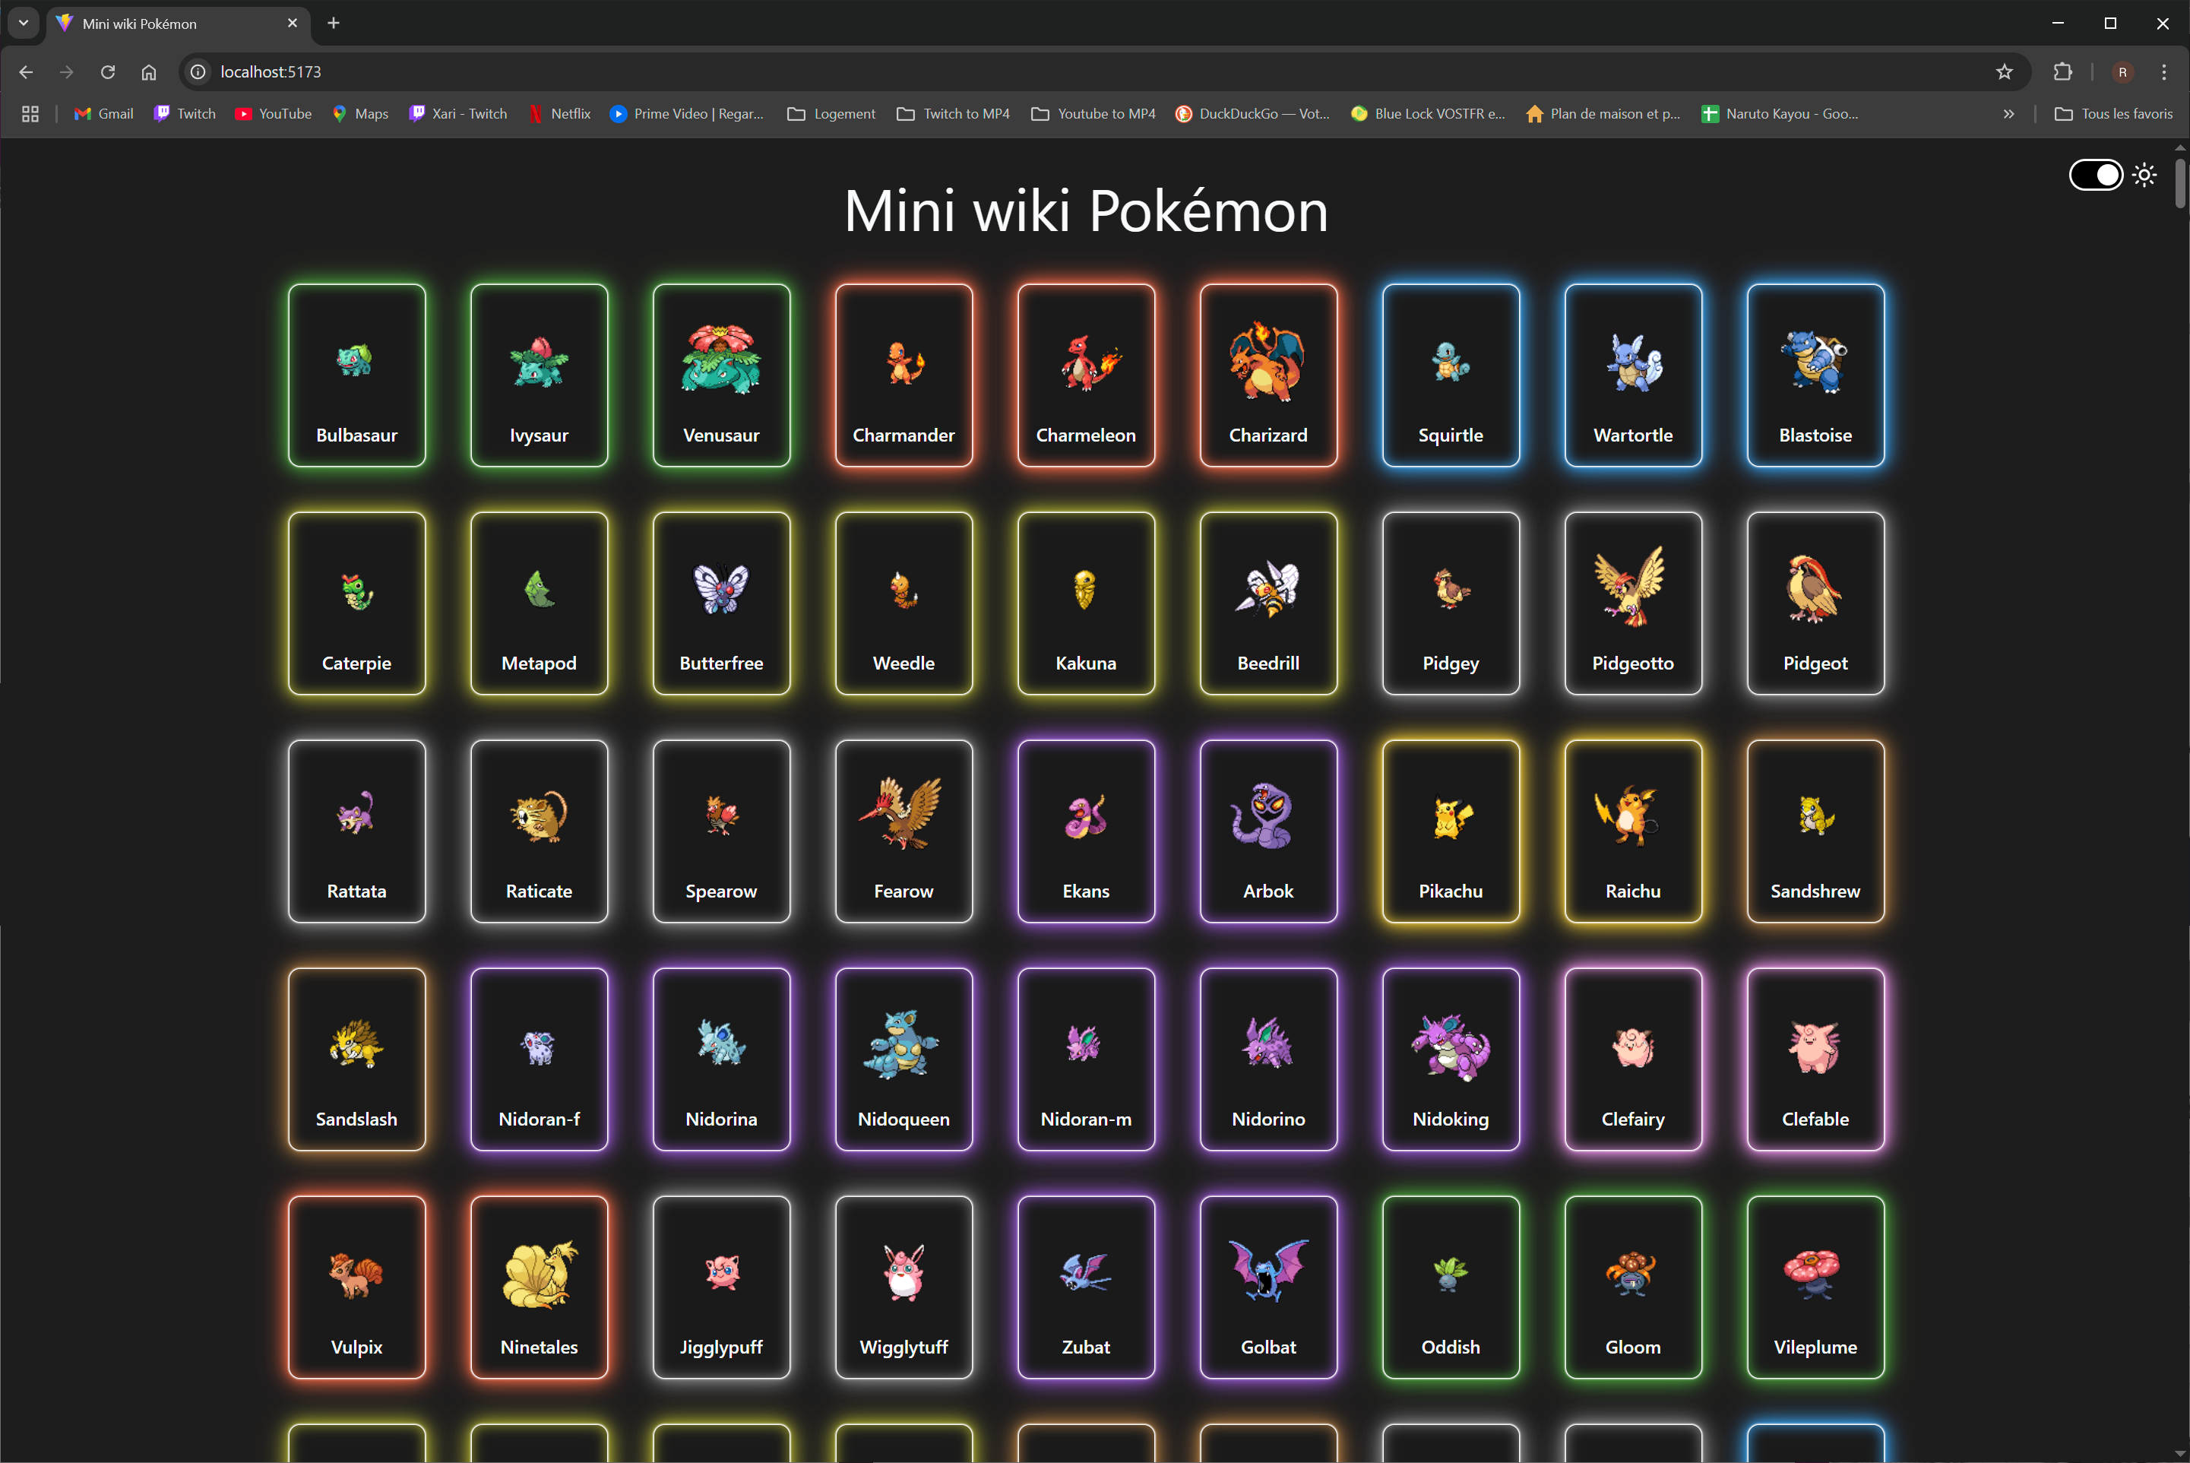
Task: Switch to light theme via sun icon
Action: [2144, 175]
